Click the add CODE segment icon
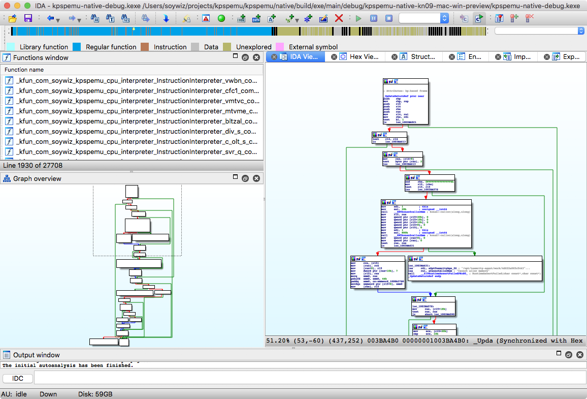Image resolution: width=587 pixels, height=399 pixels. pos(241,18)
